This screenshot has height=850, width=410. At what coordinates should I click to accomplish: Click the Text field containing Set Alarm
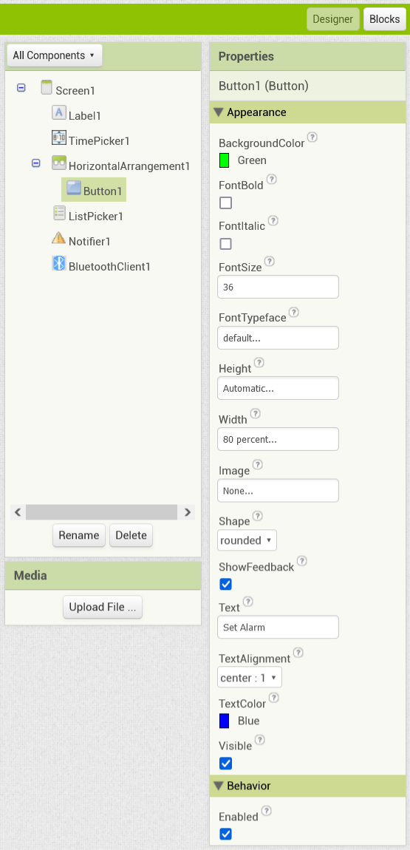pos(278,628)
